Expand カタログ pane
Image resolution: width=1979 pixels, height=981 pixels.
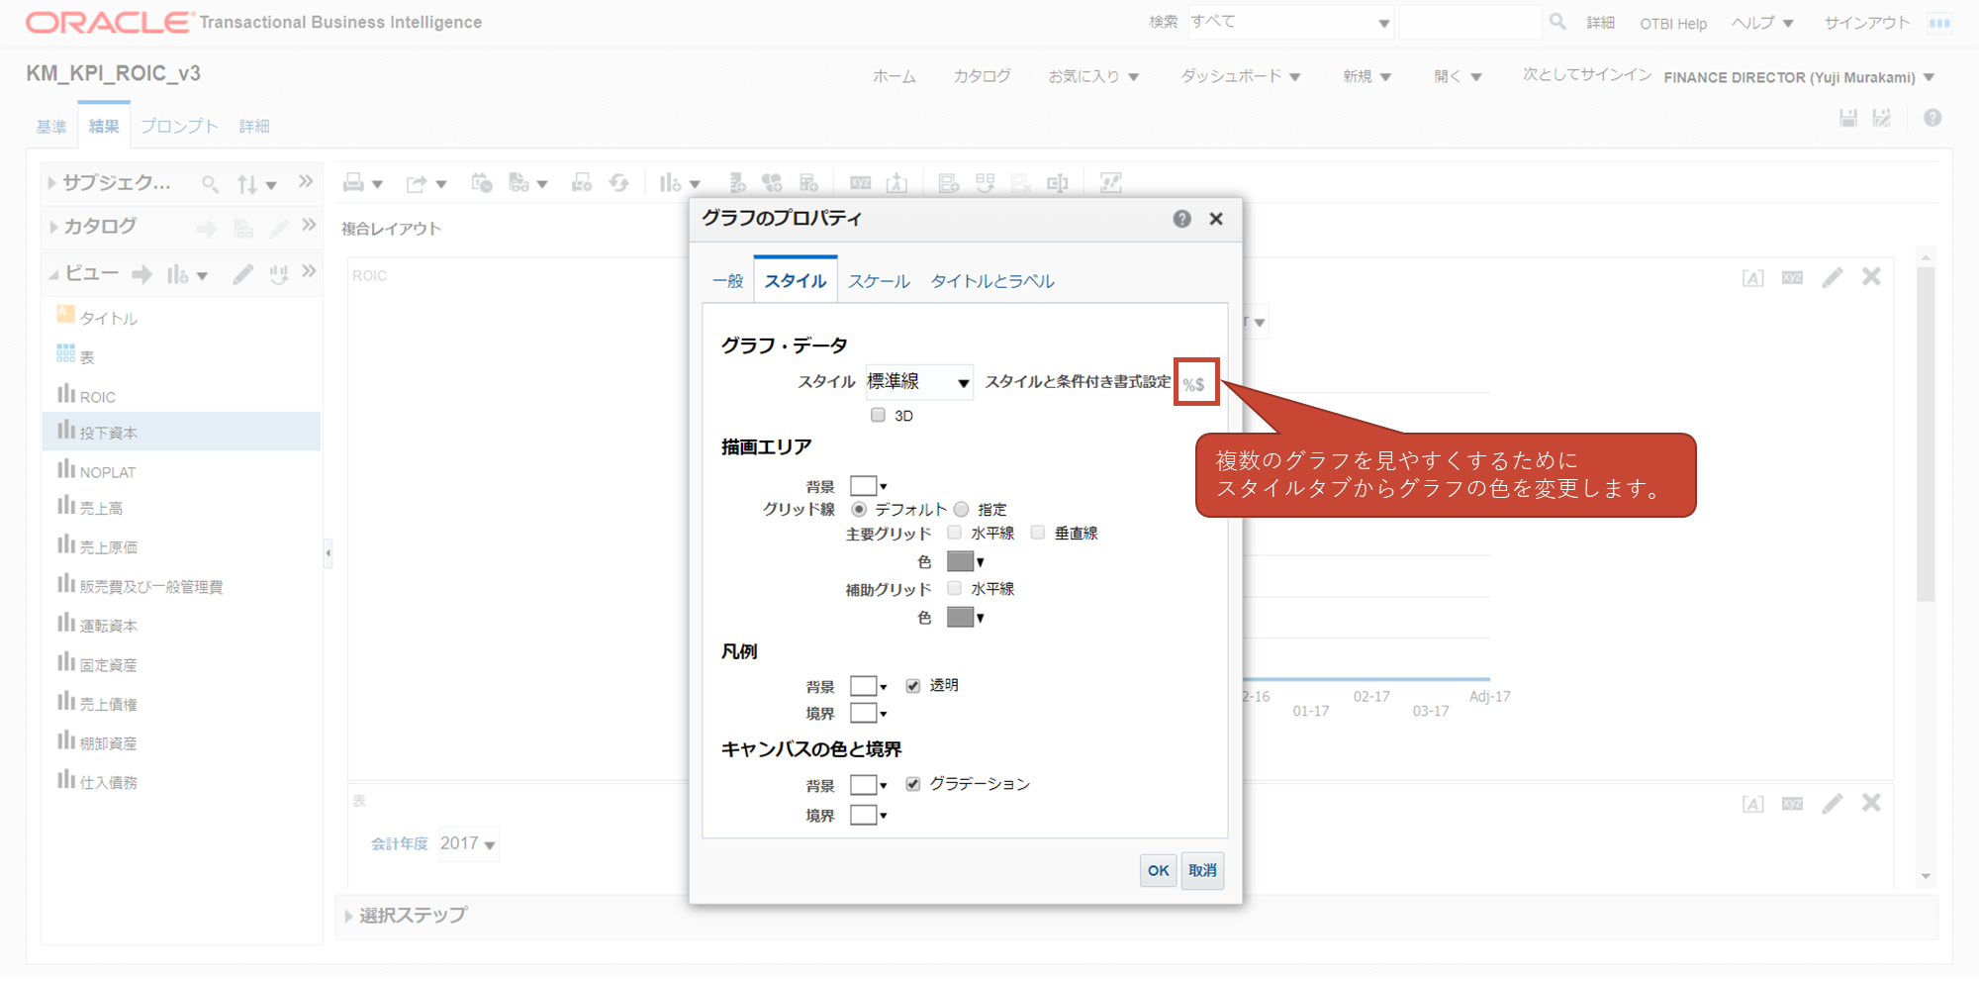(x=52, y=227)
